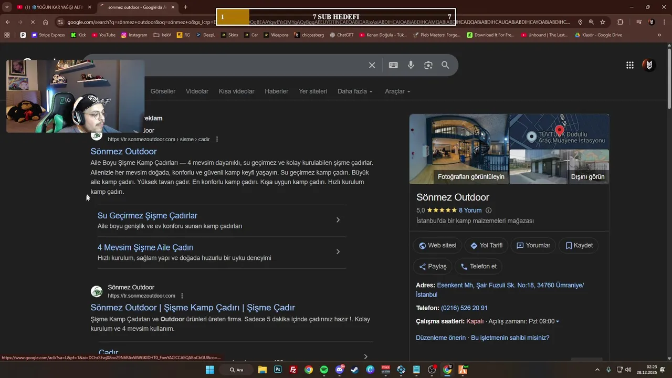Viewport: 672px width, 378px height.
Task: Open the Windows Start menu
Action: pos(209,370)
